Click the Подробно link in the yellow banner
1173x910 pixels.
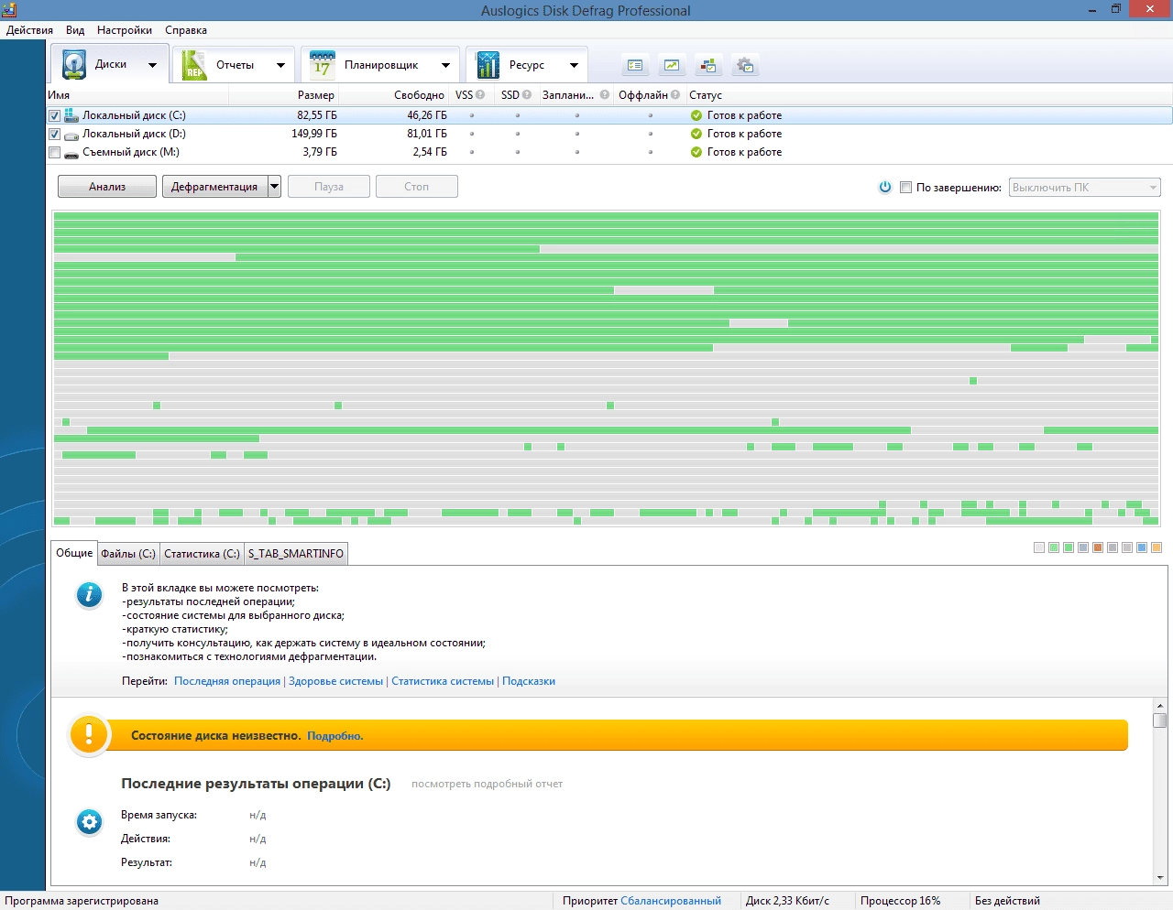coord(334,736)
